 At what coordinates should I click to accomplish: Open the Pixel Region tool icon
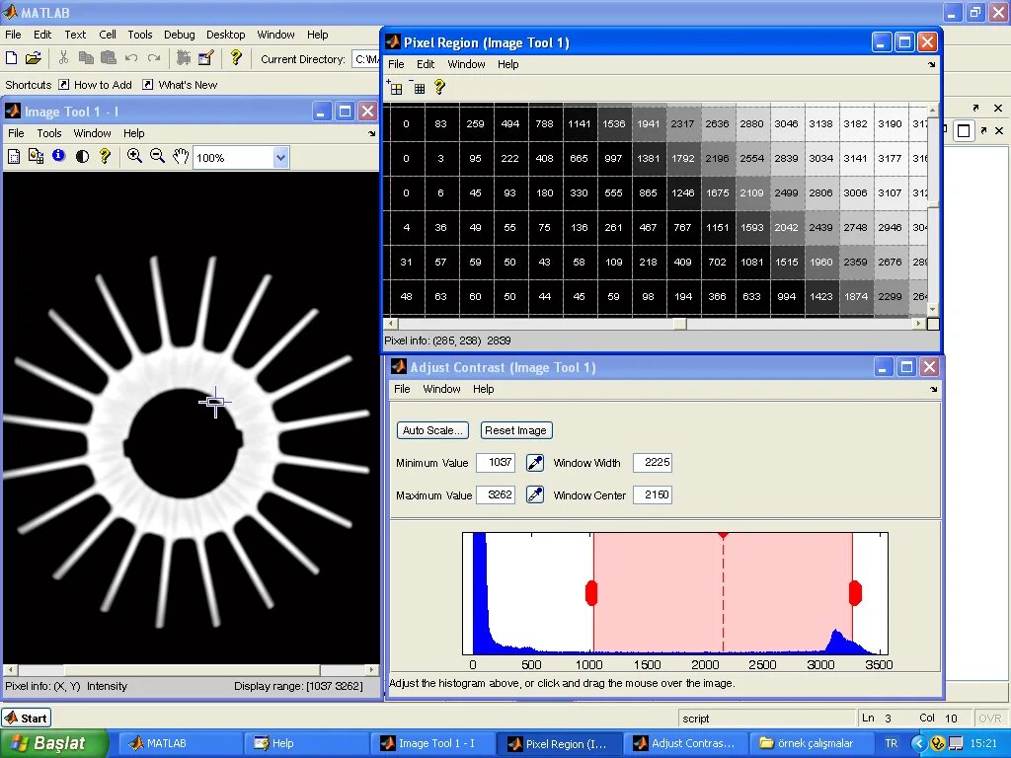pyautogui.click(x=35, y=157)
